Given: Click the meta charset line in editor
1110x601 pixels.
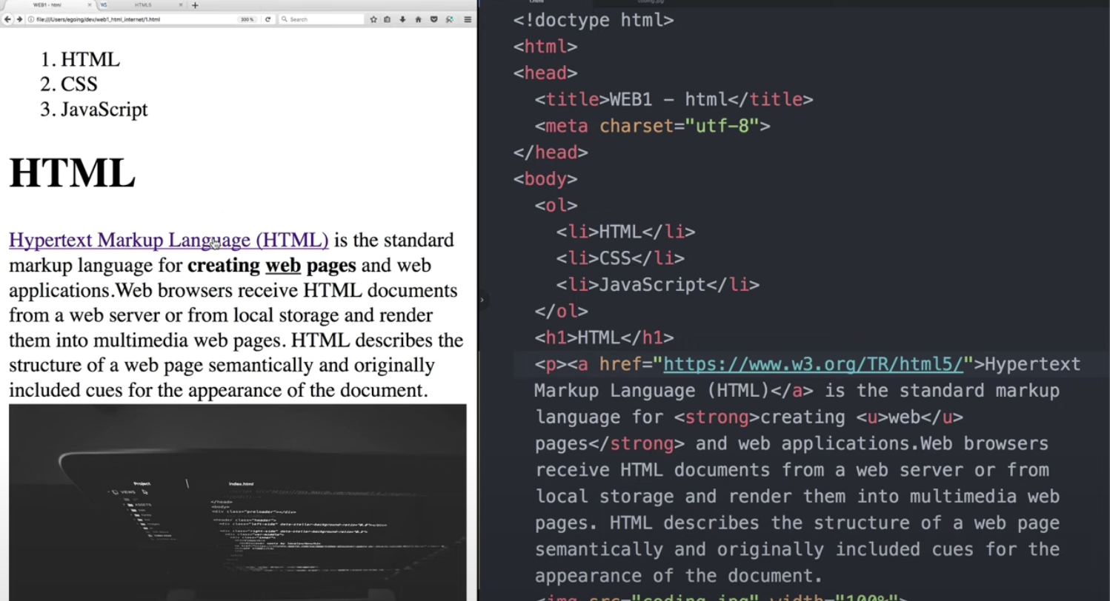Looking at the screenshot, I should coord(652,126).
